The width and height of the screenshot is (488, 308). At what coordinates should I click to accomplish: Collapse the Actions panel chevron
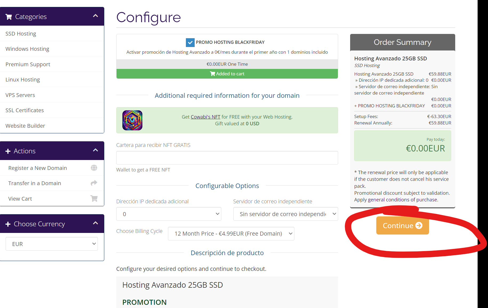tap(95, 150)
